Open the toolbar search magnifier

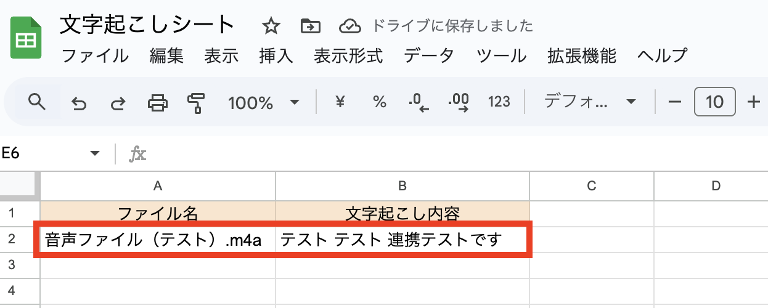point(38,102)
